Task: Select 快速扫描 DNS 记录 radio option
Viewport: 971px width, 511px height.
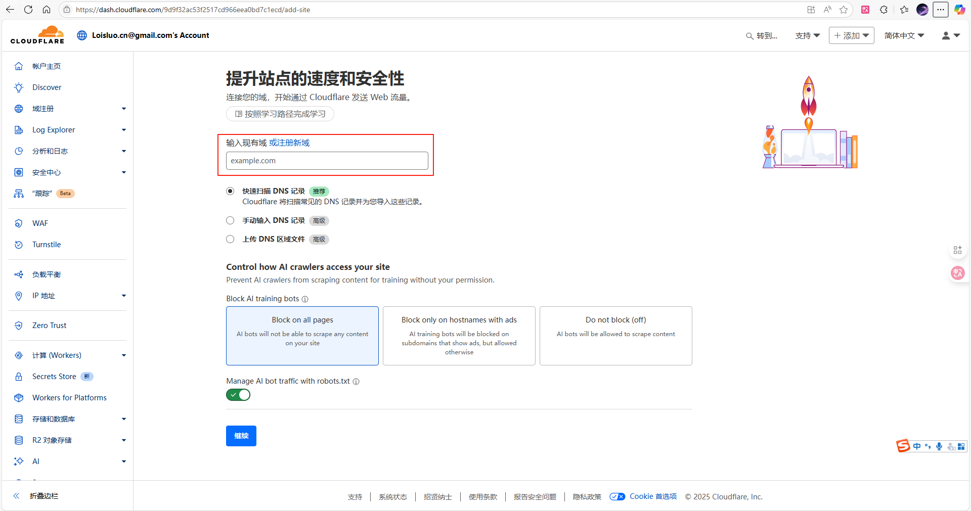Action: pyautogui.click(x=230, y=191)
